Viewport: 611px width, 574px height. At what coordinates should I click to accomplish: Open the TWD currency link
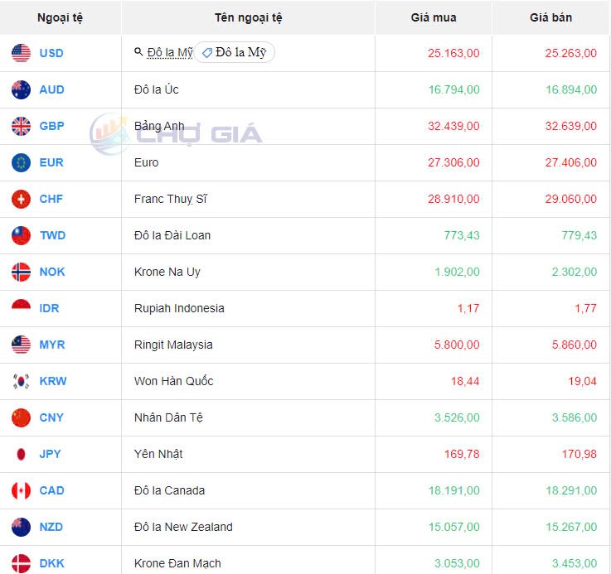tap(52, 235)
